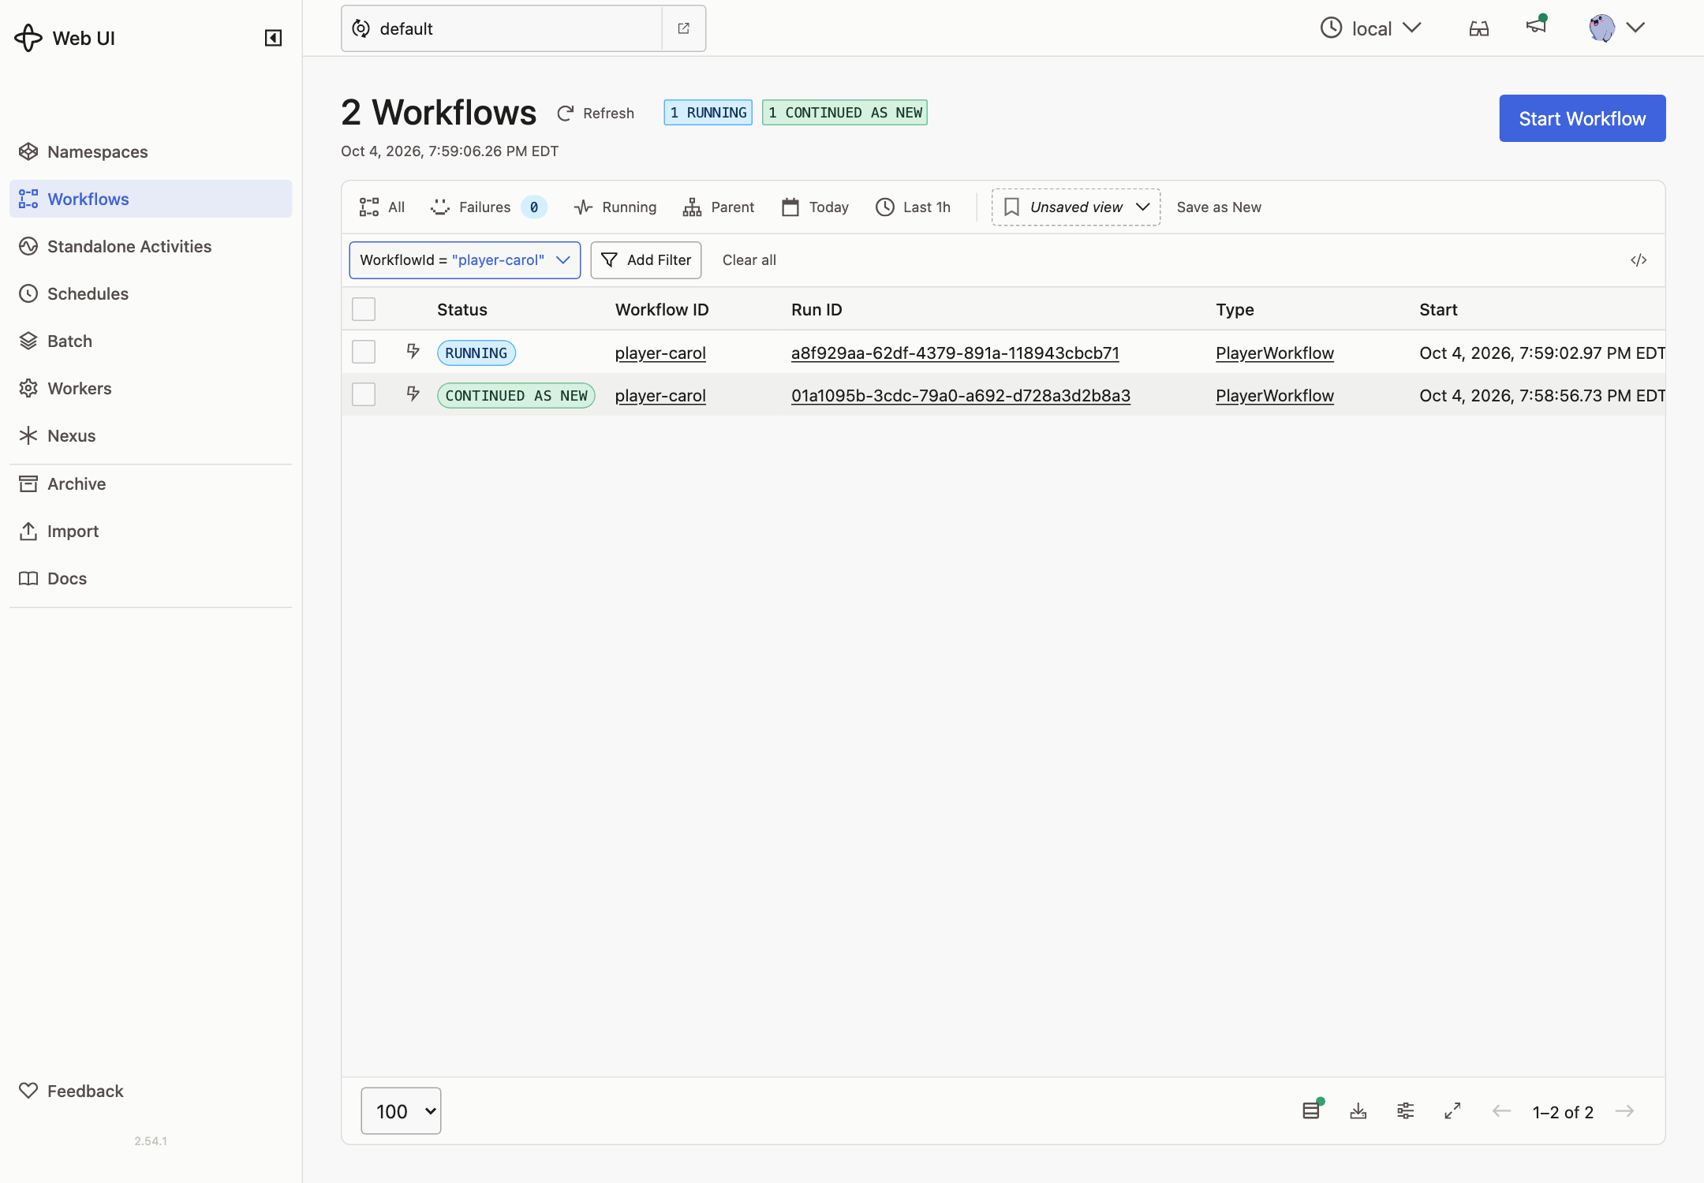Expand the WorkflowId filter chip

pyautogui.click(x=465, y=260)
